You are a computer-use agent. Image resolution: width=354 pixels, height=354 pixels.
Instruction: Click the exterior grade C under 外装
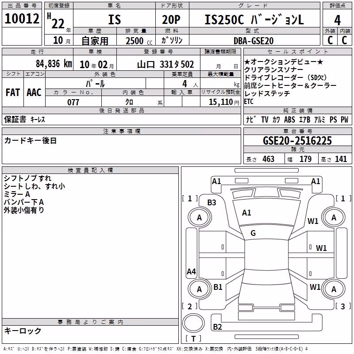[330, 40]
